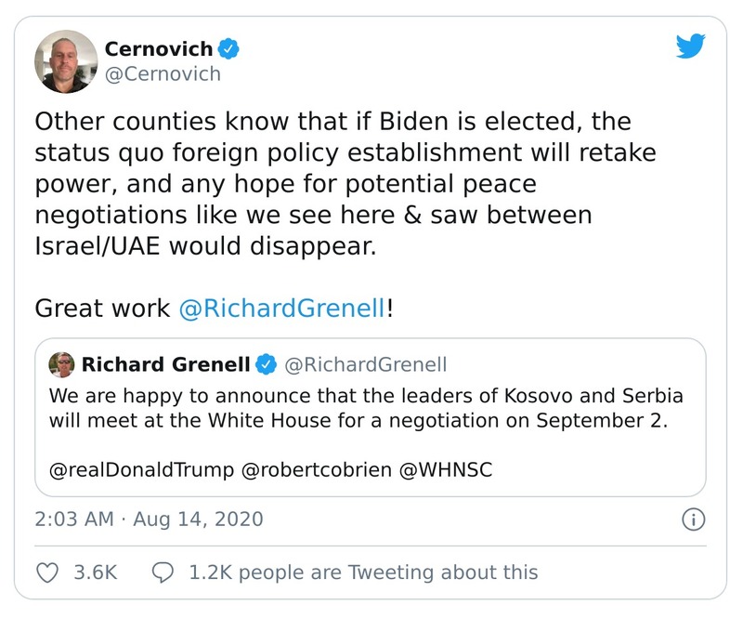Click the @Cernovich handle
This screenshot has height=618, width=743.
pos(163,74)
